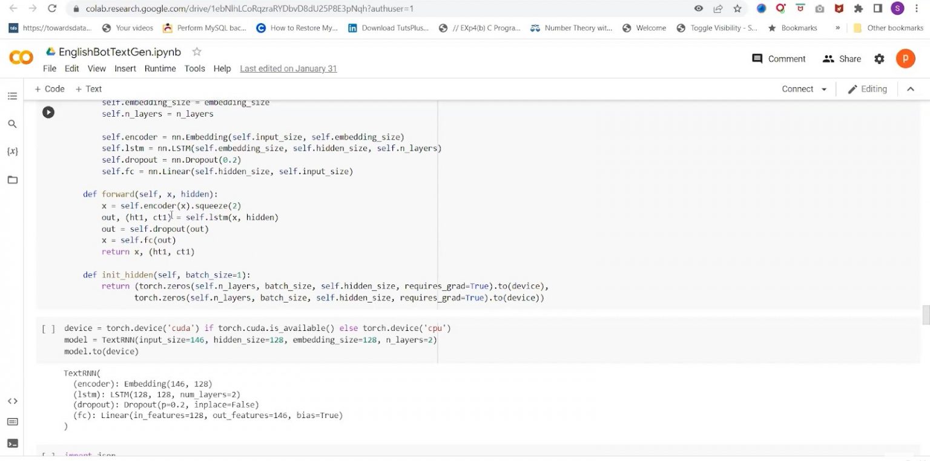Open the Colab settings gear icon

tap(879, 59)
